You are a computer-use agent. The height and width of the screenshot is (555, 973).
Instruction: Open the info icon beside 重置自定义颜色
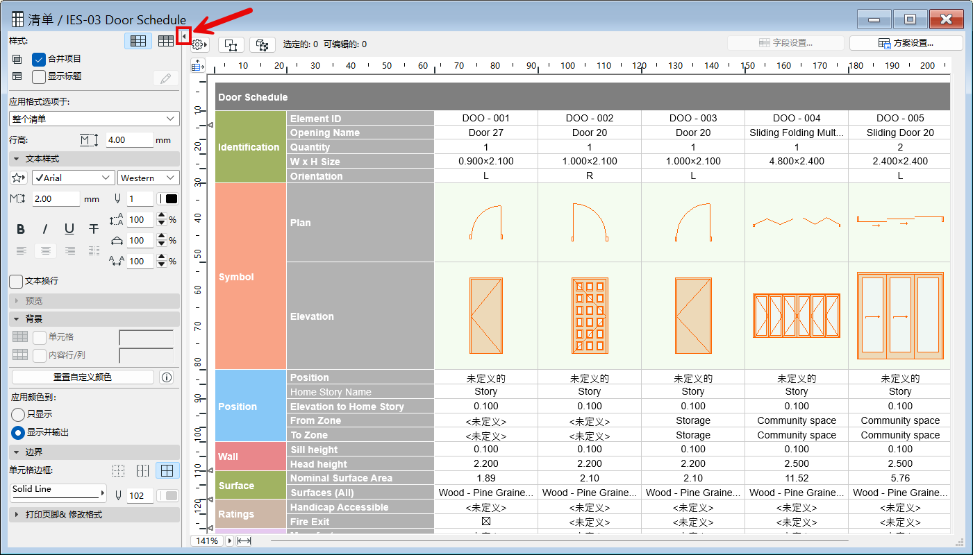pos(166,377)
